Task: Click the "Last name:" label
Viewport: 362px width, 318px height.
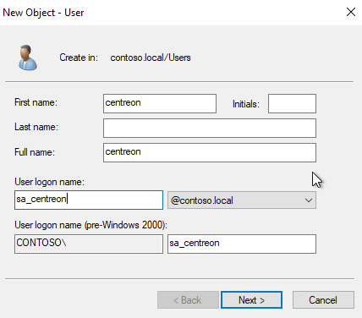Action: [36, 127]
